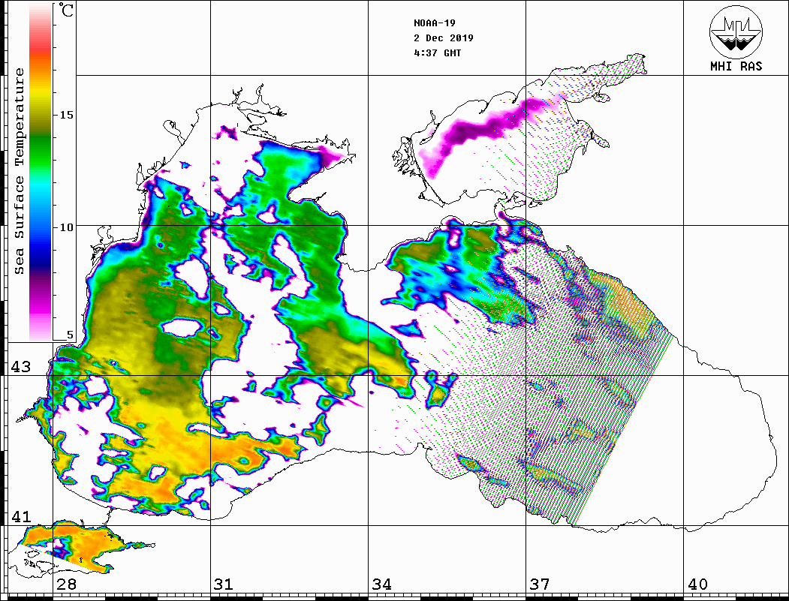Image resolution: width=789 pixels, height=601 pixels.
Task: Click the 10 tick label on the color scale
Action: point(66,227)
